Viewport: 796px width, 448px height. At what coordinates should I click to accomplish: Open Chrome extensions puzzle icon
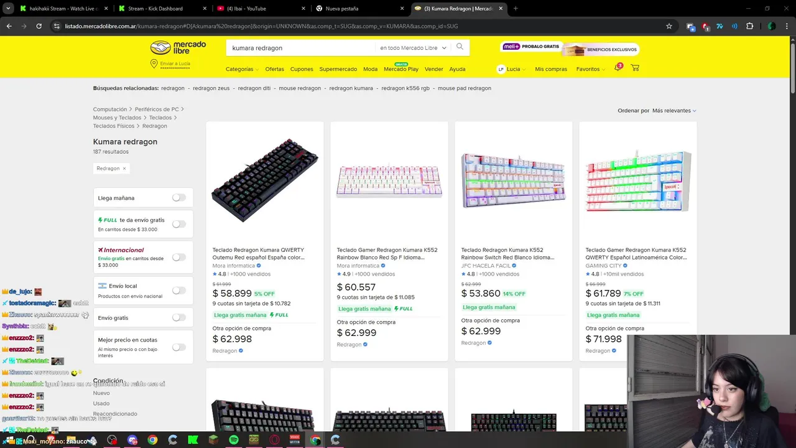[x=749, y=26]
